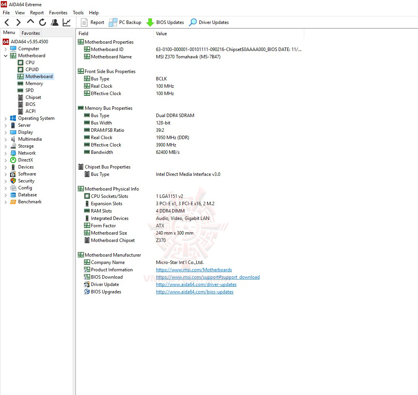418x395 pixels.
Task: Click the Software icon in tree
Action: coord(13,174)
